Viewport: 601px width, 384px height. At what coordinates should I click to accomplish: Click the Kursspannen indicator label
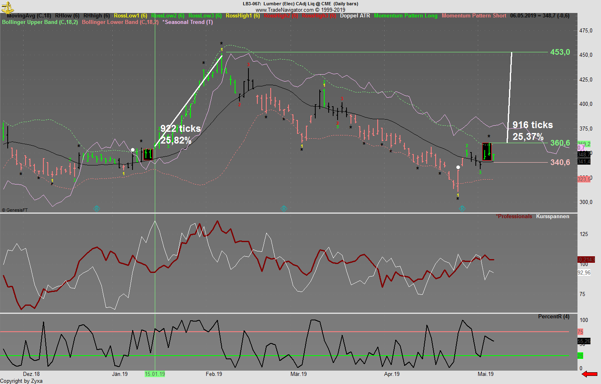coord(553,217)
